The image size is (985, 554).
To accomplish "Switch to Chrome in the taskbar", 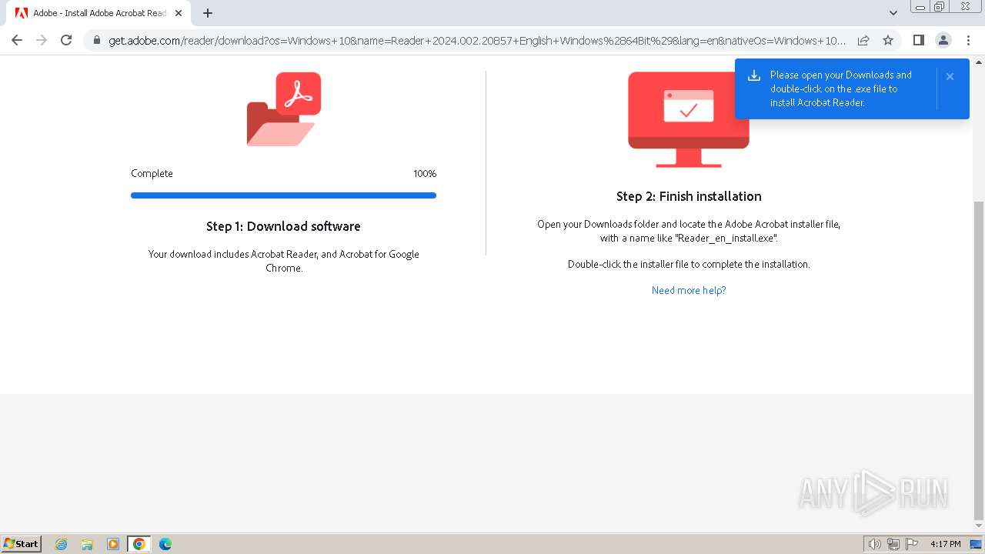I will tap(139, 544).
